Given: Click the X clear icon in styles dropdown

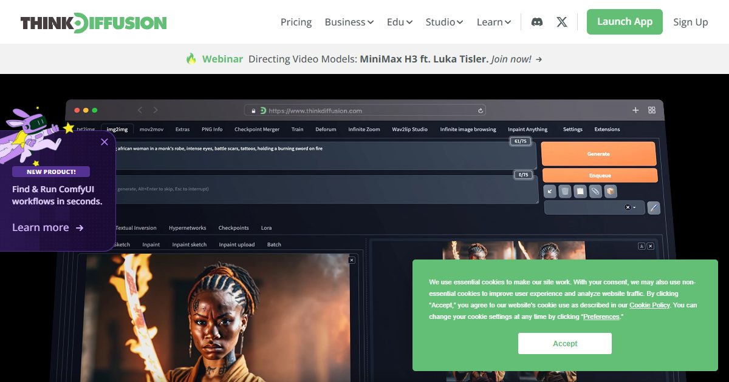Looking at the screenshot, I should tap(628, 207).
